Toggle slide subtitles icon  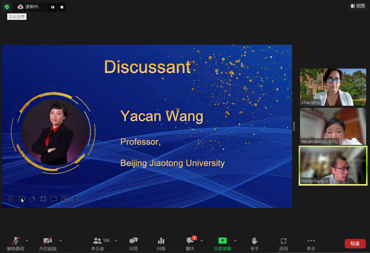point(65,199)
